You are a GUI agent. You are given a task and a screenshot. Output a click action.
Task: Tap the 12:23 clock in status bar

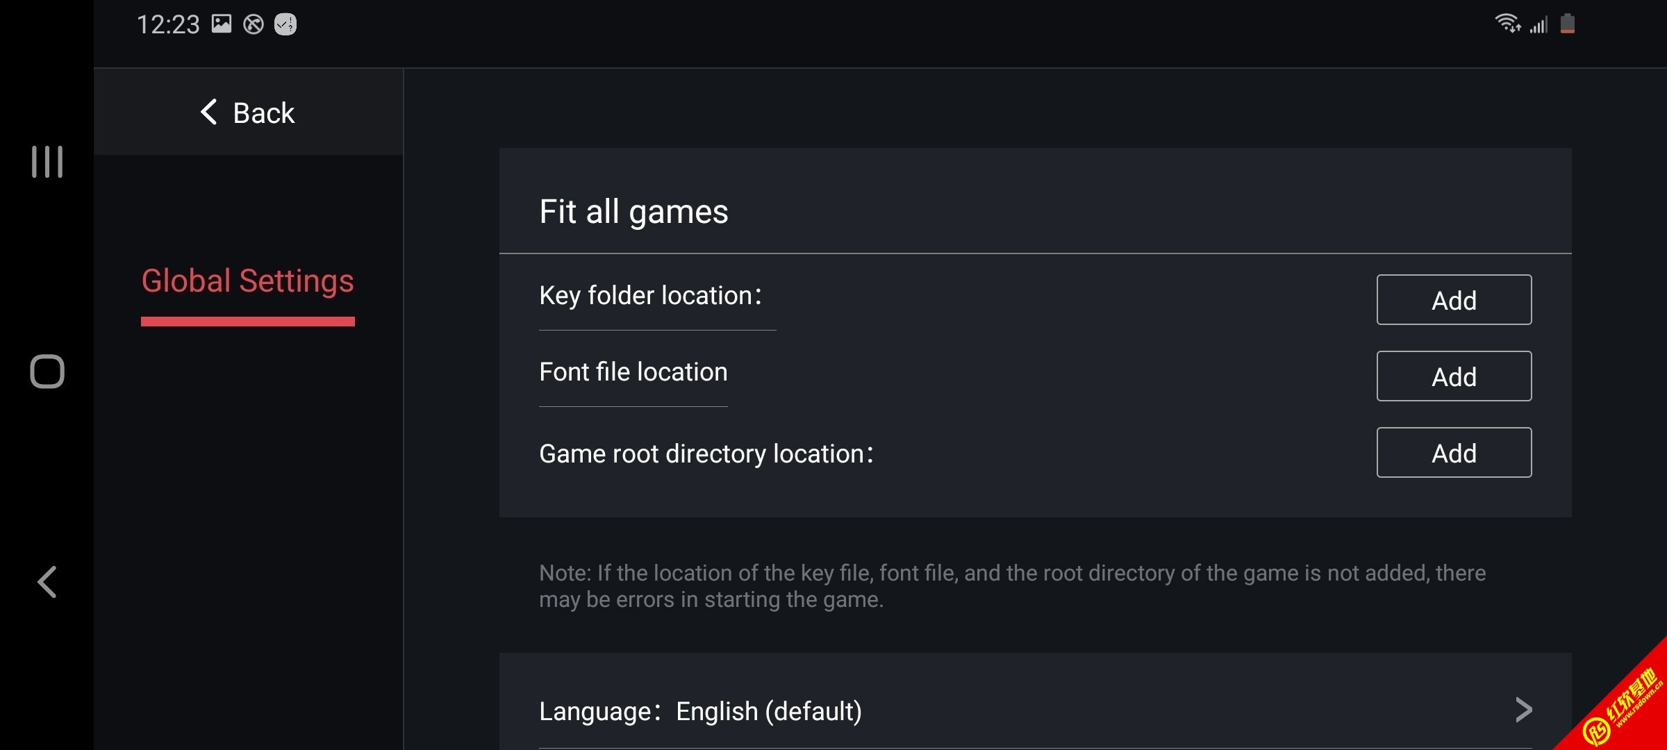pyautogui.click(x=168, y=25)
